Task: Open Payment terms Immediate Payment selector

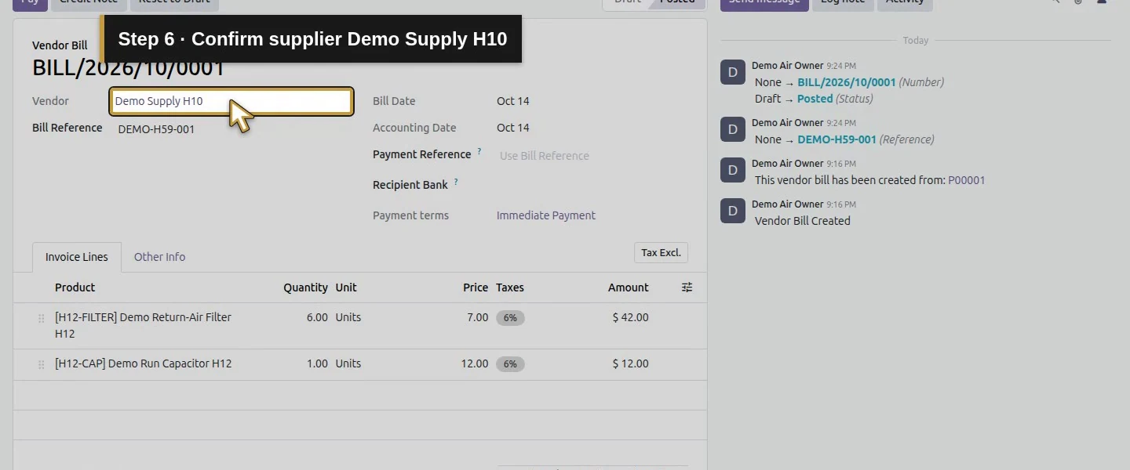Action: (546, 215)
